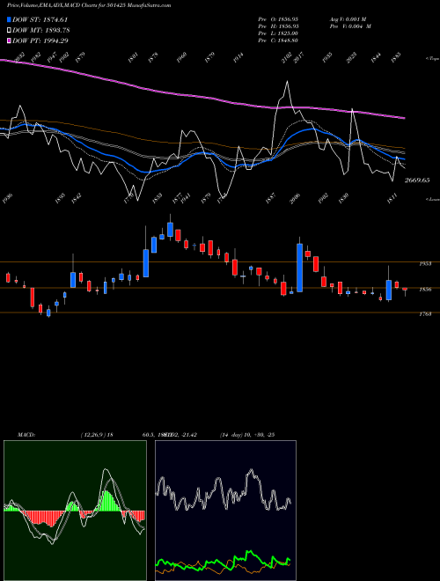The width and height of the screenshot is (440, 581).
Task: Select the 'DOW ST: 1874.61' legend label
Action: pos(40,19)
